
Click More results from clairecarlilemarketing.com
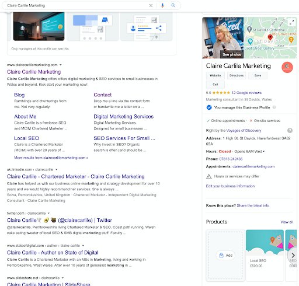click(51, 158)
